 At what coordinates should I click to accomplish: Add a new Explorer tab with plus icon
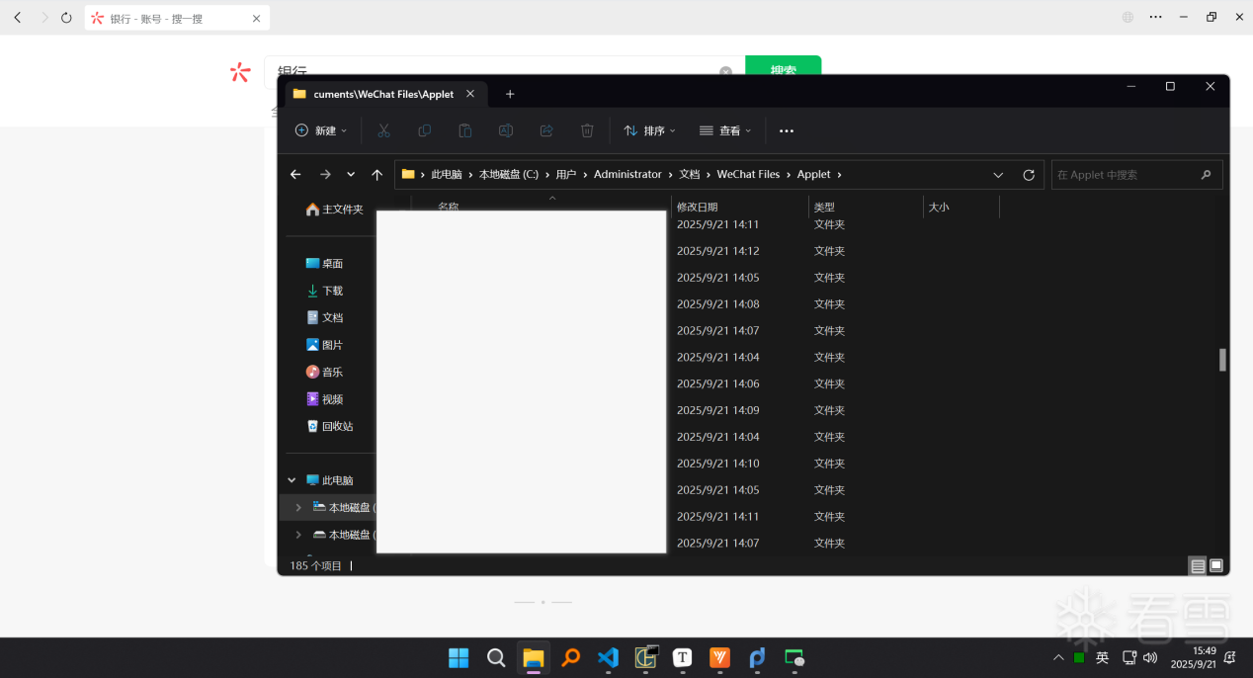point(510,94)
